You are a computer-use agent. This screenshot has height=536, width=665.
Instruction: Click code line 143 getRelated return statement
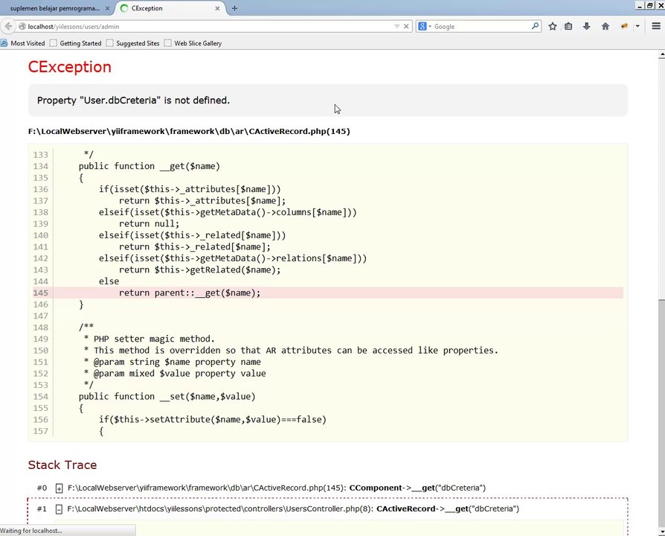[200, 270]
